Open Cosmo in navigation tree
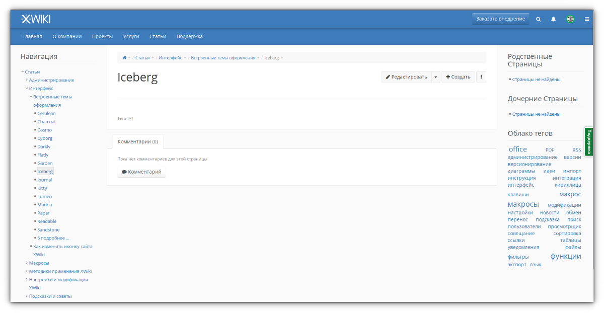This screenshot has height=313, width=604. [x=44, y=130]
